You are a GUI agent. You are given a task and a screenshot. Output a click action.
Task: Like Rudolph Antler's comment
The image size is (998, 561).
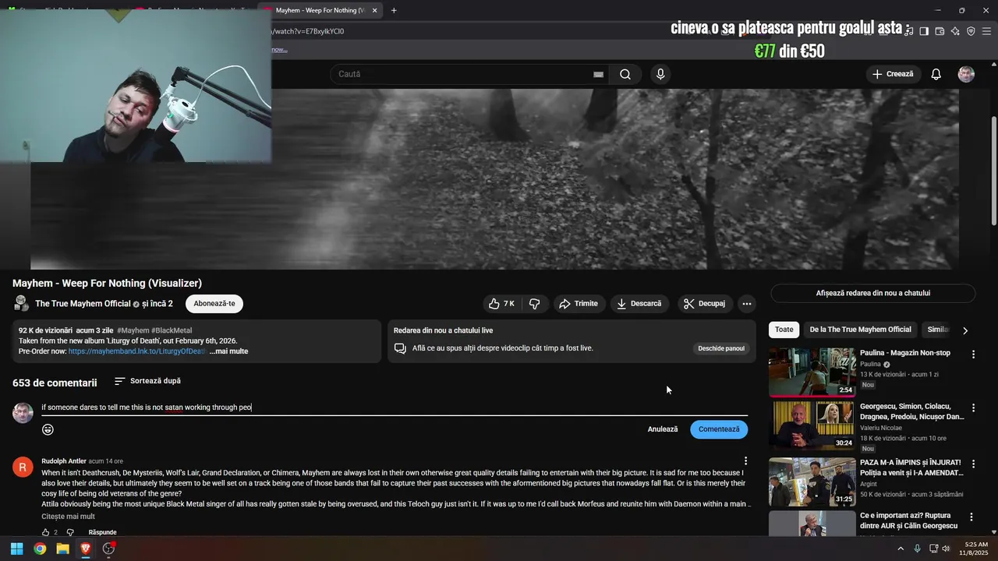point(45,532)
